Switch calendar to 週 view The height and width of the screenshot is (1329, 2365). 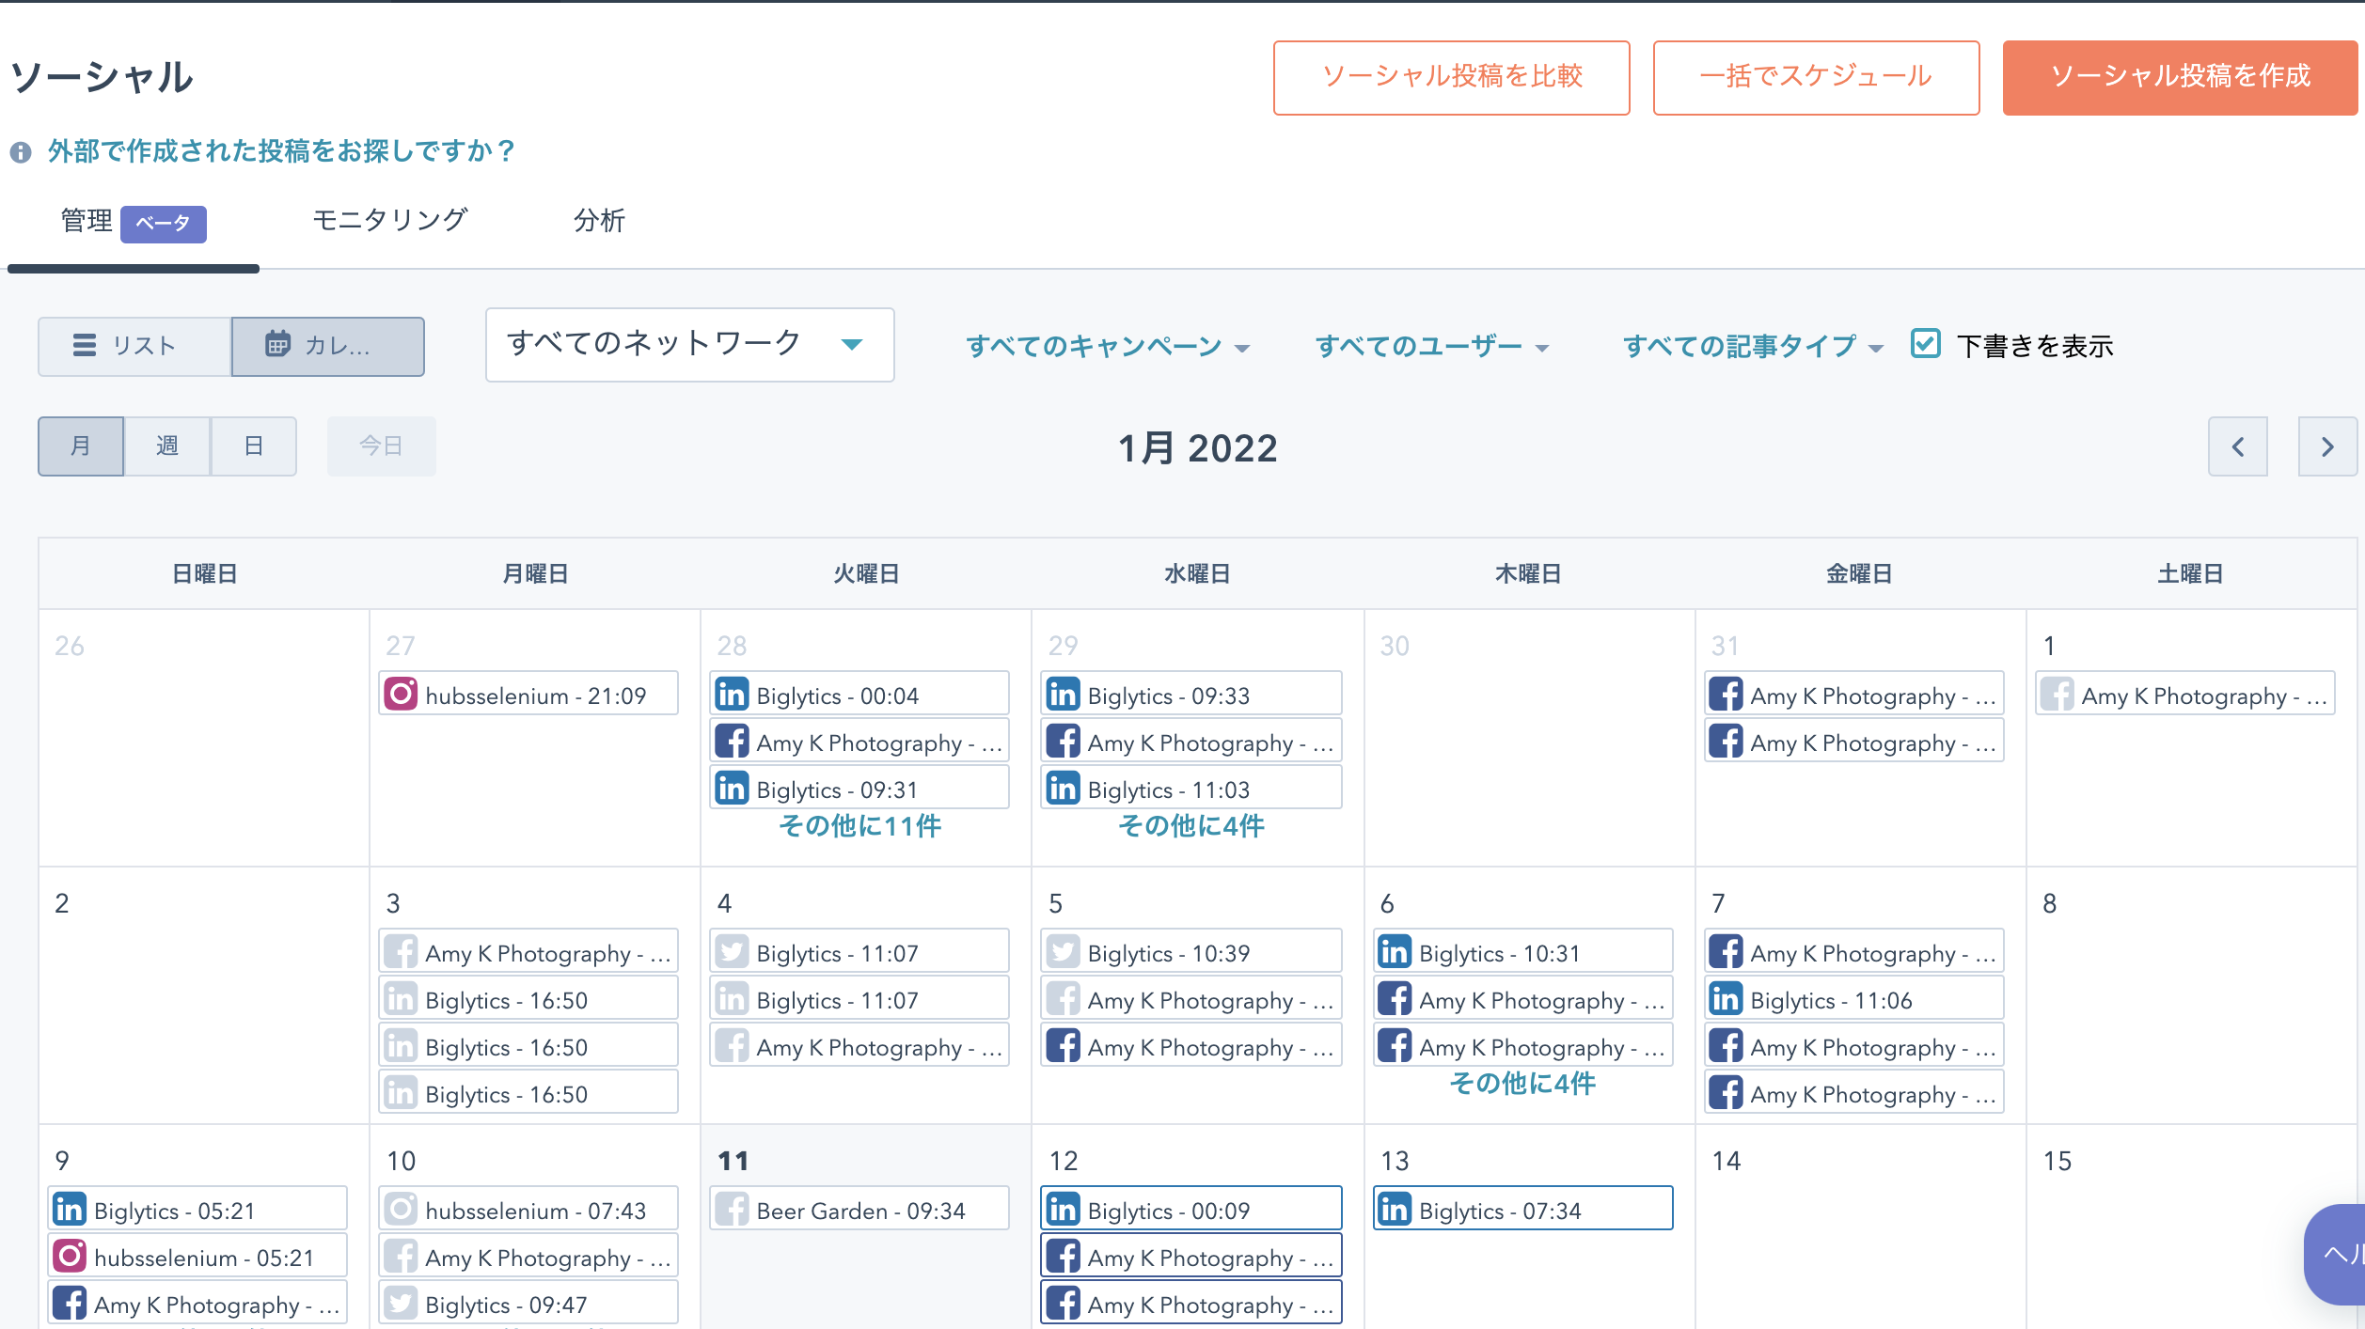[x=166, y=446]
